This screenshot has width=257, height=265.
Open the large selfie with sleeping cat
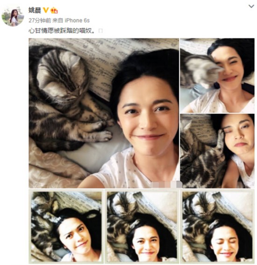pos(104,113)
